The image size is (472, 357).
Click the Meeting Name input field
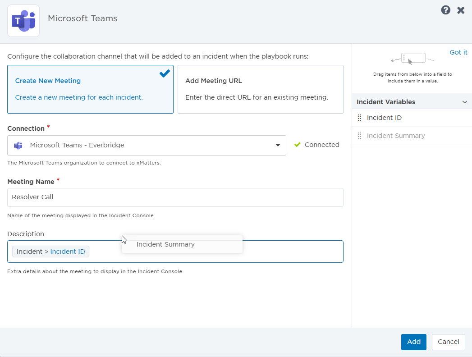175,197
